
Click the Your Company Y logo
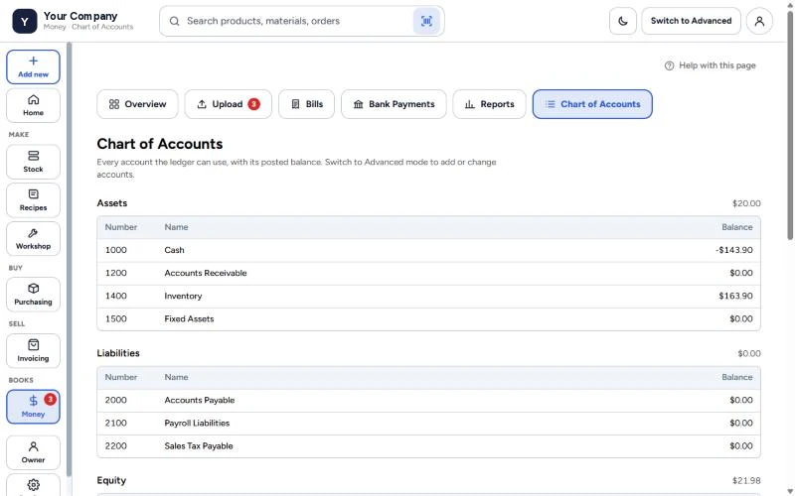tap(24, 21)
